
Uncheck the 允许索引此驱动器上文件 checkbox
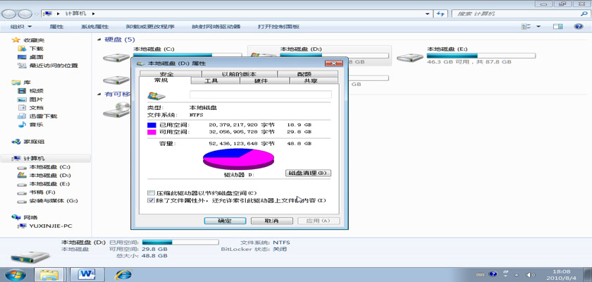tap(151, 201)
